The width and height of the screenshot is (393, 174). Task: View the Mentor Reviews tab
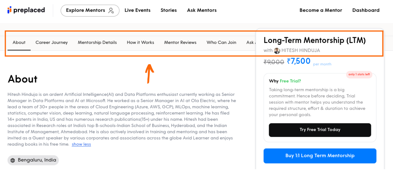pyautogui.click(x=180, y=43)
